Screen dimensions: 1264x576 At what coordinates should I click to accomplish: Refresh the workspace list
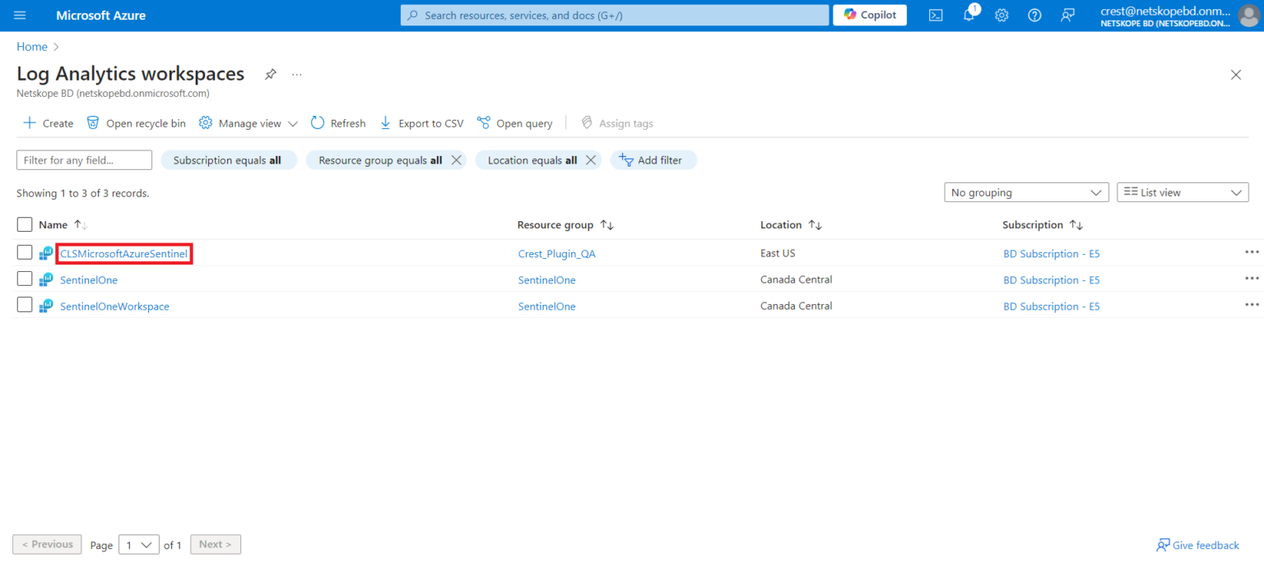[337, 122]
